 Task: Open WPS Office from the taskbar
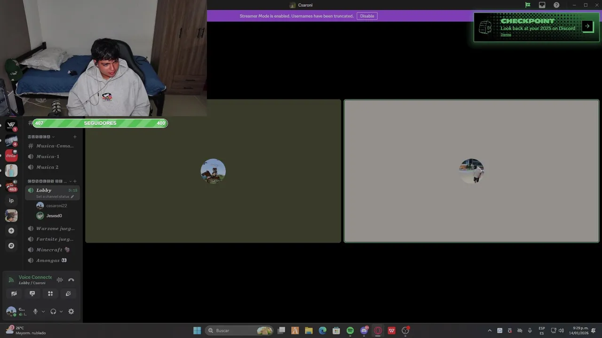391,330
